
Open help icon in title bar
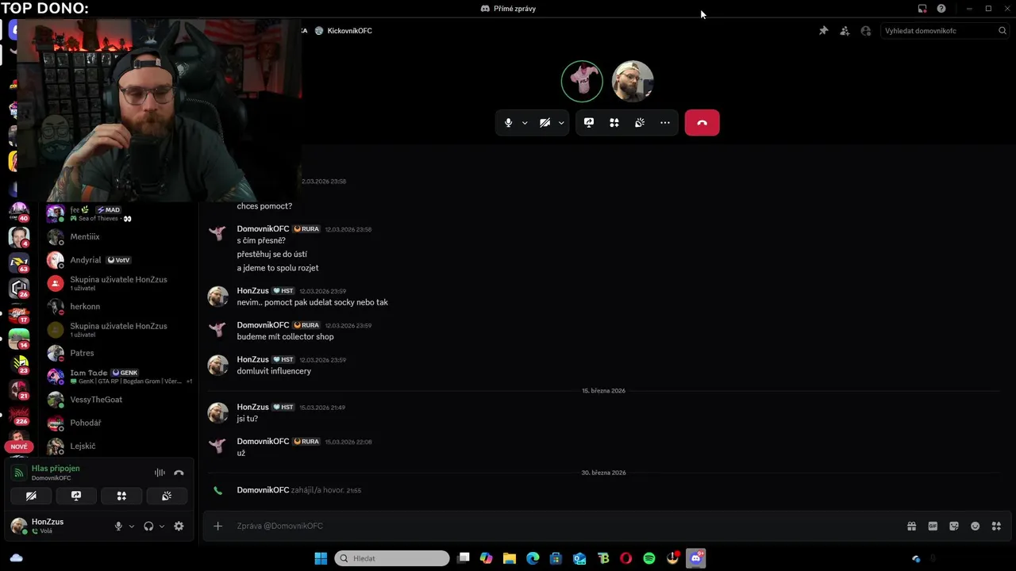[941, 9]
